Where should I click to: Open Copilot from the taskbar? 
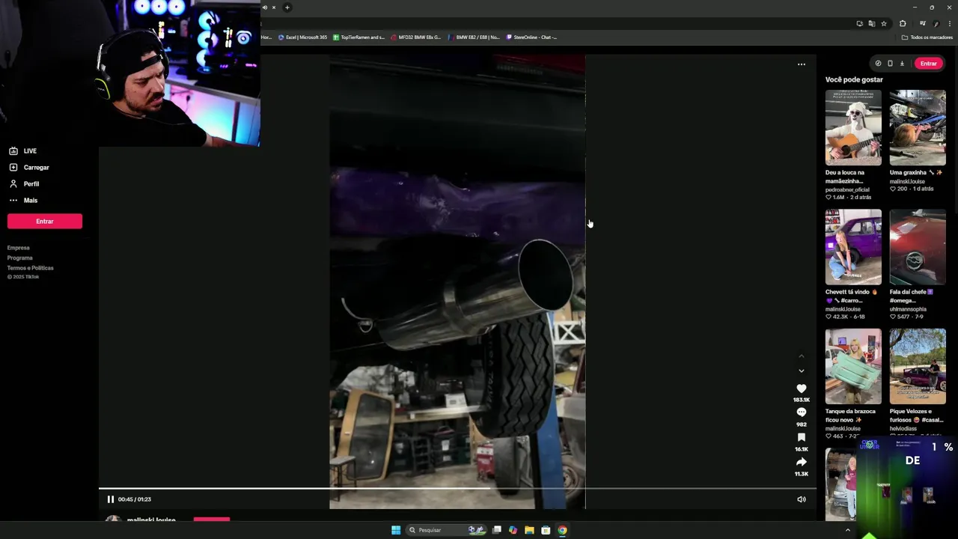[x=513, y=530]
